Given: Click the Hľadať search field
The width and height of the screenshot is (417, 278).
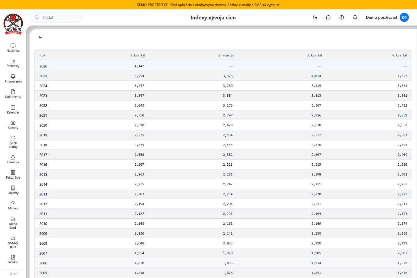Looking at the screenshot, I should coord(56,17).
